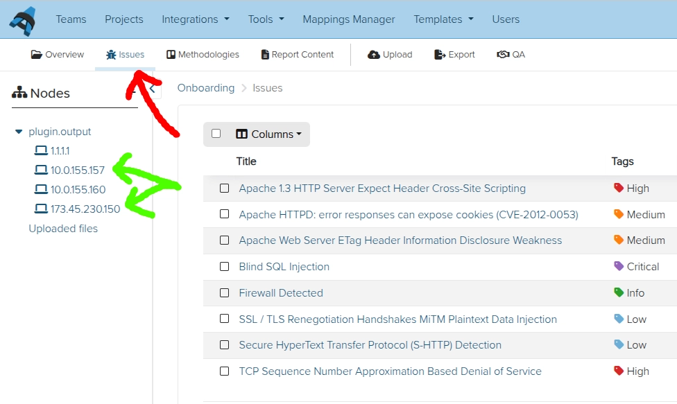
Task: Check the Apache ETag Header Disclosure issue
Action: (225, 240)
